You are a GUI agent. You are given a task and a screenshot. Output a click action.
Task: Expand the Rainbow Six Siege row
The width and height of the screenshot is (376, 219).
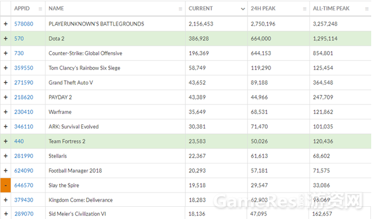click(x=5, y=68)
